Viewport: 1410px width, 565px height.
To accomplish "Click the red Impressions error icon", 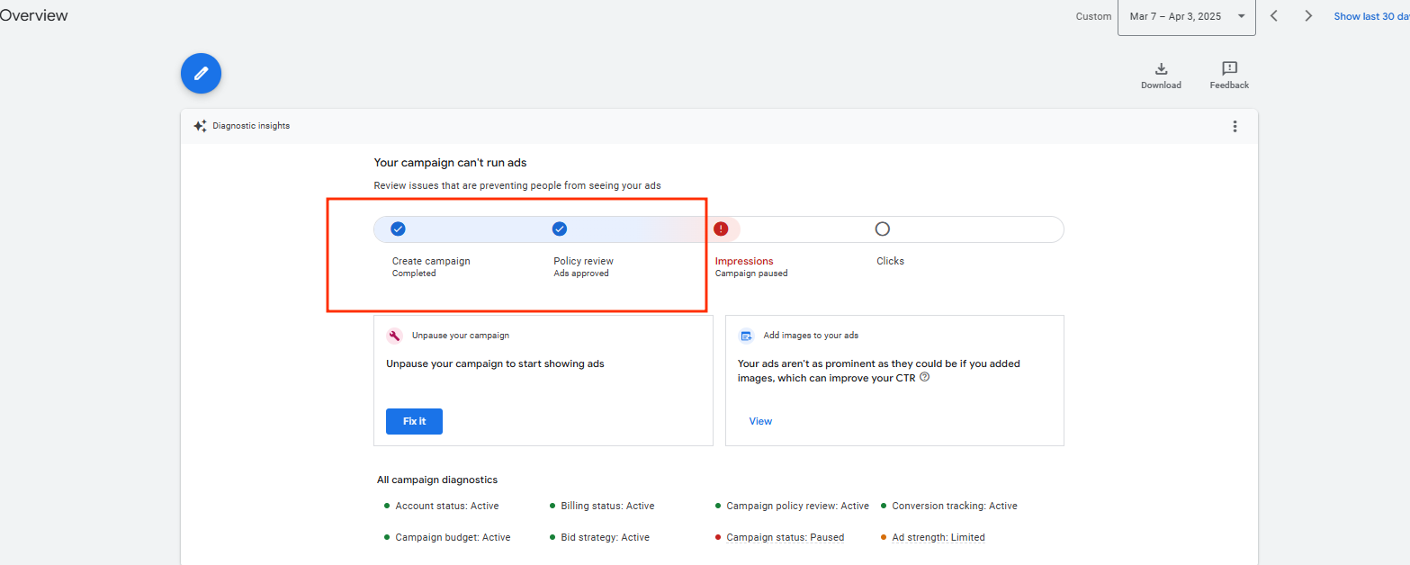I will (721, 229).
